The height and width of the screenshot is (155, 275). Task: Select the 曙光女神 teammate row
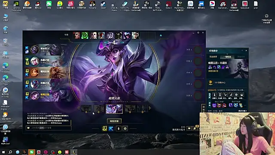pos(46,73)
